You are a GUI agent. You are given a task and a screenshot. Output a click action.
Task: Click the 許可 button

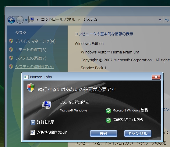[x=104, y=134]
